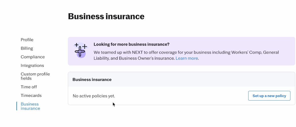Open the Profile settings section
Screen dimensions: 296x127
click(27, 40)
